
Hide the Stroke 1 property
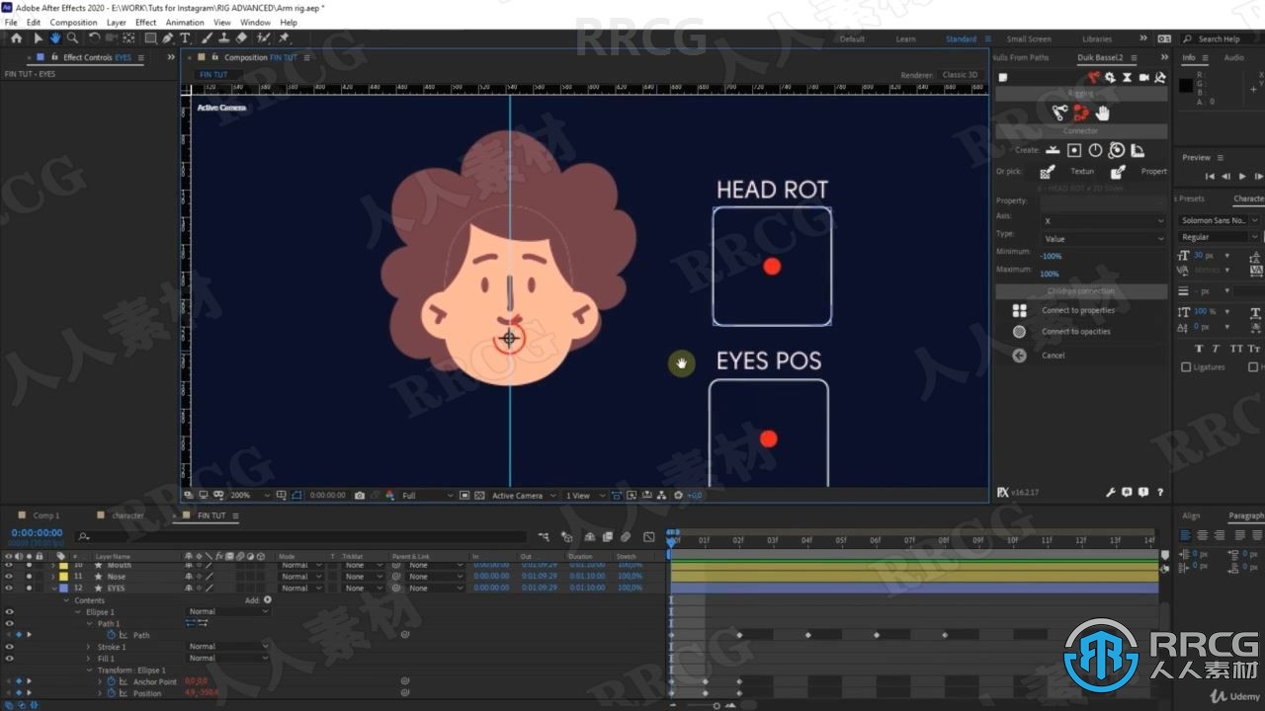coord(9,647)
